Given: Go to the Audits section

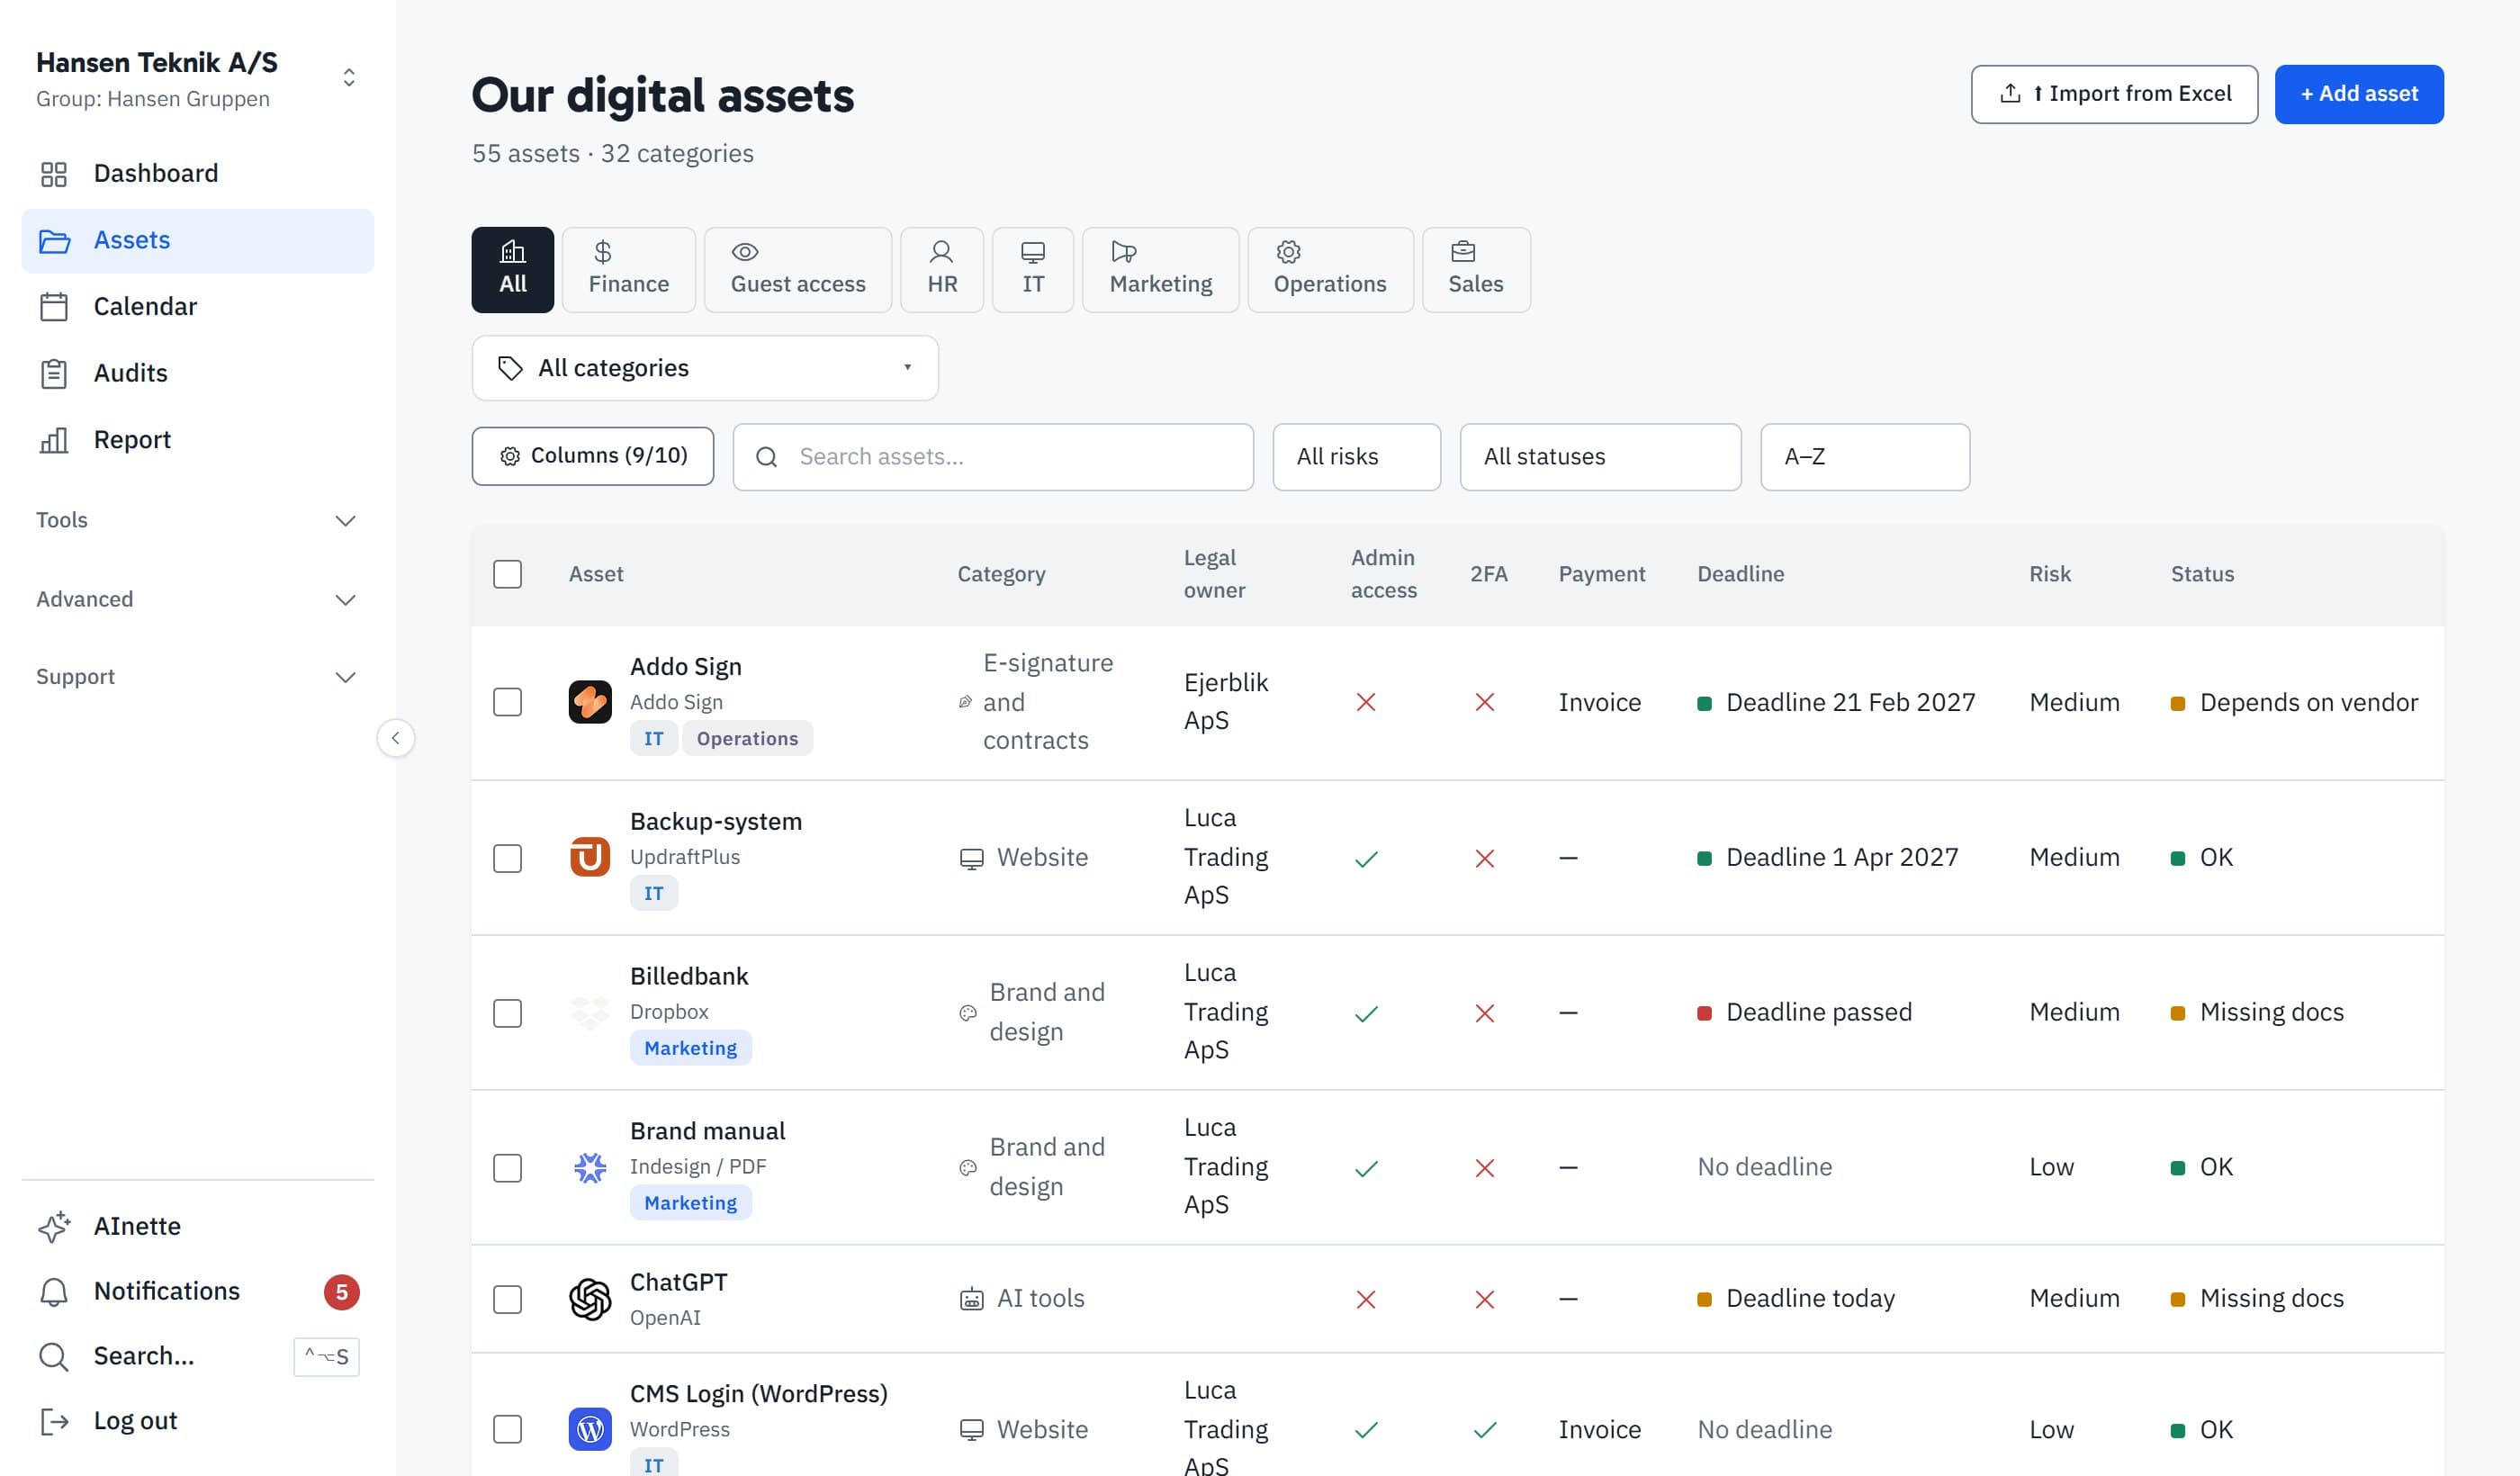Looking at the screenshot, I should click(198, 373).
